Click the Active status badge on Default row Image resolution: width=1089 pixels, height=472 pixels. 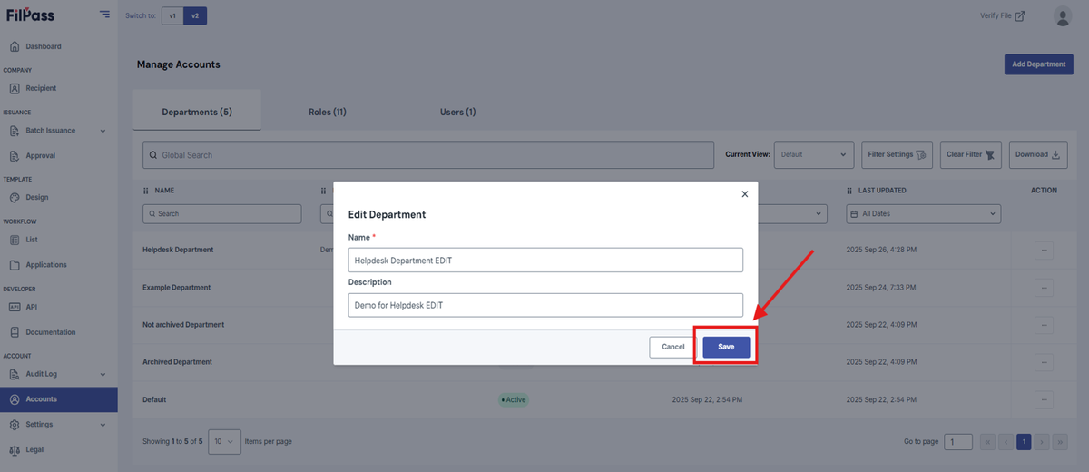[x=513, y=399]
